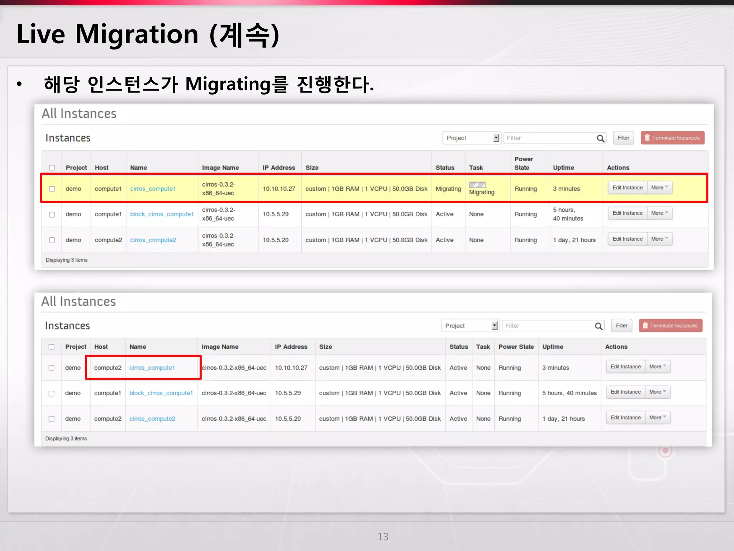The image size is (734, 551).
Task: Click the Status column header in lower table
Action: [x=459, y=347]
